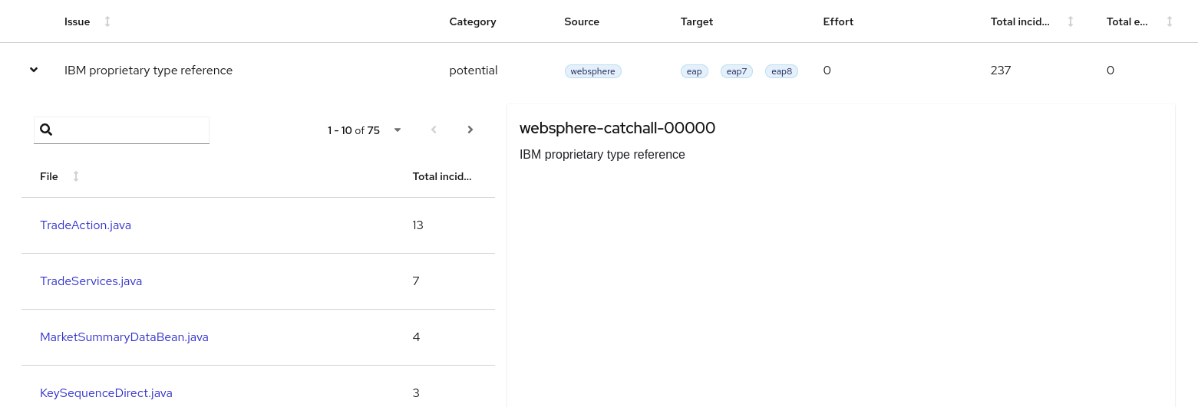This screenshot has height=407, width=1198.
Task: Click the eap8 target tag
Action: pos(781,71)
